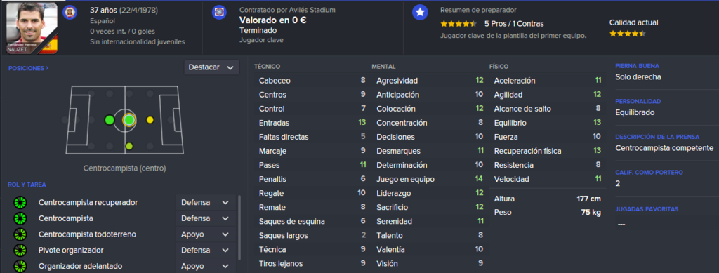This screenshot has height=273, width=719.
Task: Click the Avilés Stadium club crest icon
Action: [219, 13]
